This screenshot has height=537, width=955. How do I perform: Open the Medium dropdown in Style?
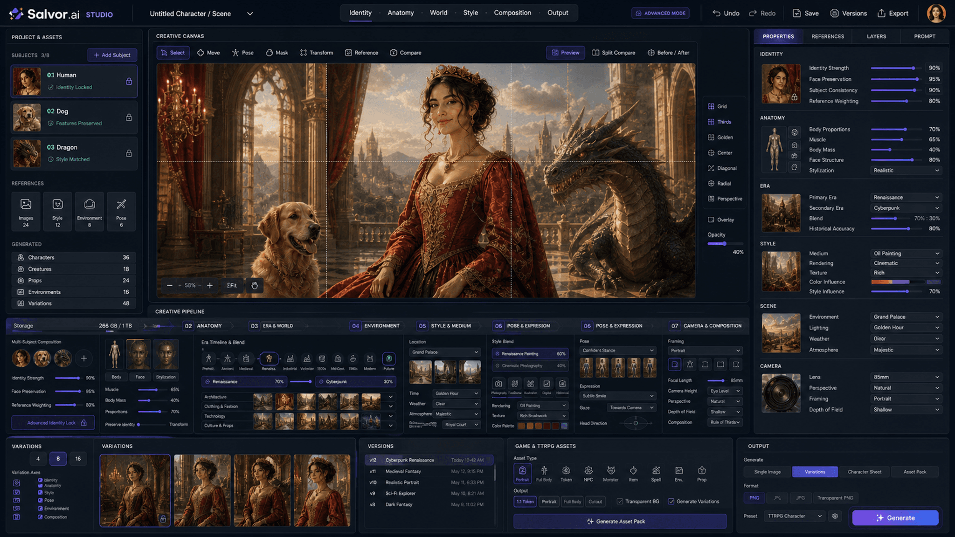906,254
